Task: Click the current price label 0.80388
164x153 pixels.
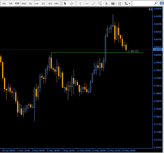Action: click(x=158, y=49)
